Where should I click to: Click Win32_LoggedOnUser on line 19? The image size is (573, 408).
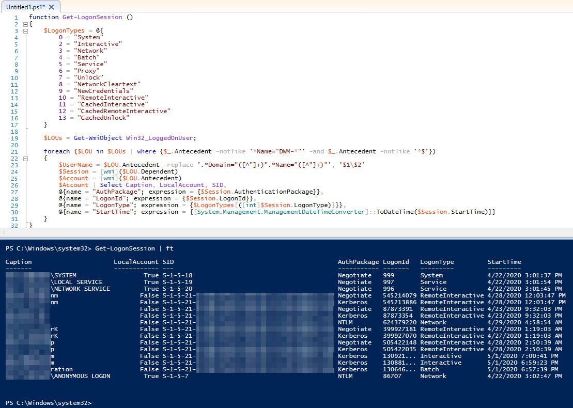[x=159, y=138]
